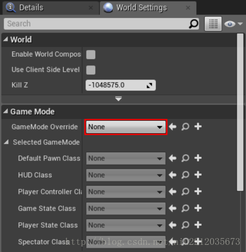Collapse the Selected GameMode group

pyautogui.click(x=6, y=142)
